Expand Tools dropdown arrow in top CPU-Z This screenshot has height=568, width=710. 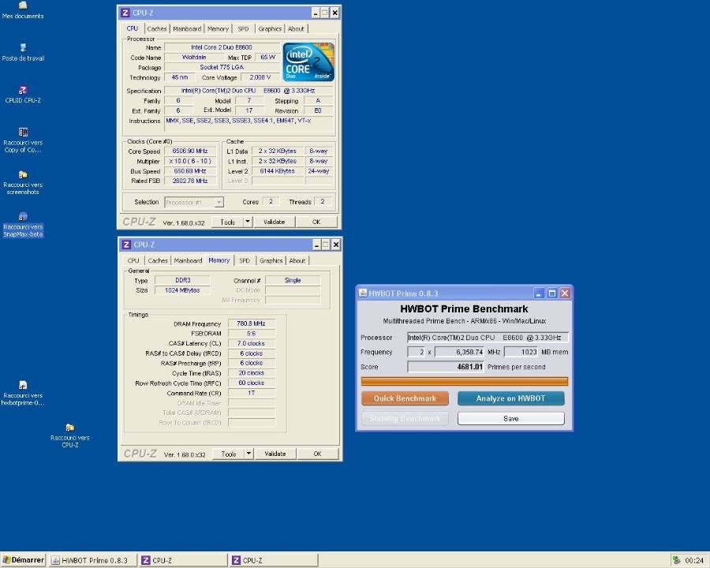pyautogui.click(x=248, y=222)
